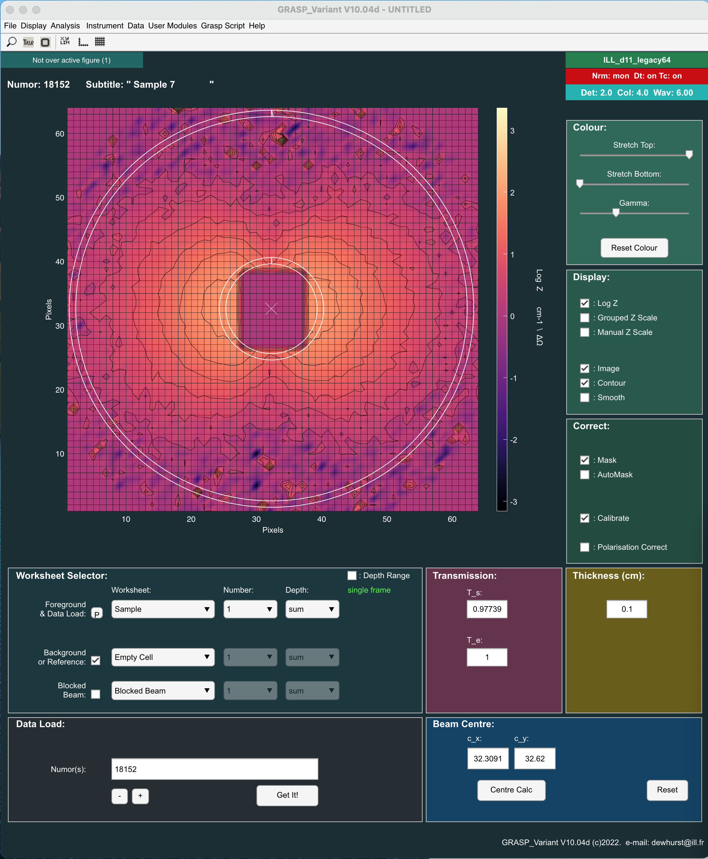Enable the AutoMask checkbox
Image resolution: width=708 pixels, height=859 pixels.
tap(584, 474)
